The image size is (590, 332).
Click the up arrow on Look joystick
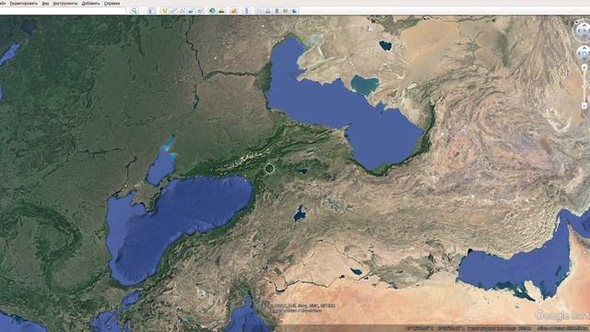point(584,25)
